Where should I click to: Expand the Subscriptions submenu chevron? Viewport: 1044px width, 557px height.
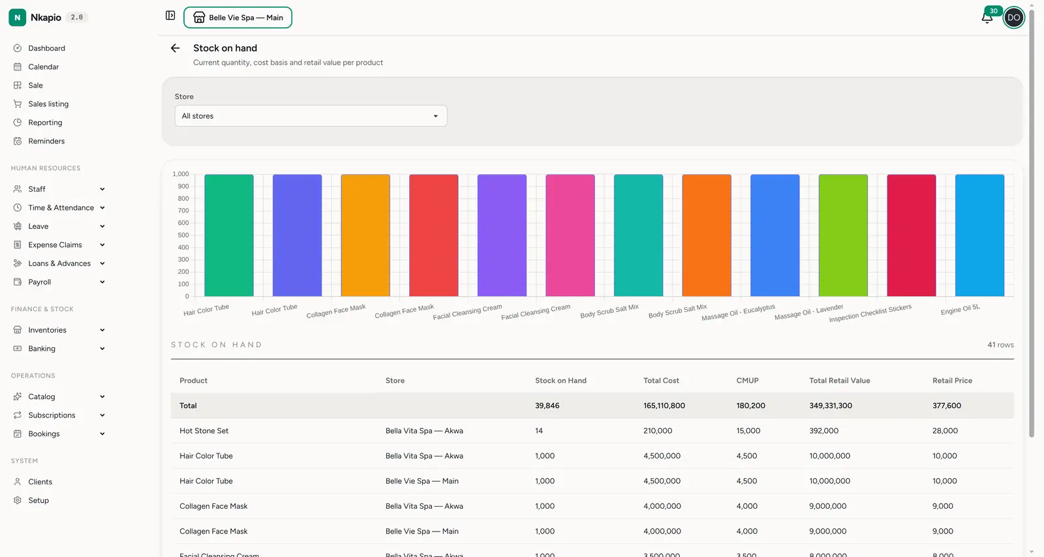point(102,415)
